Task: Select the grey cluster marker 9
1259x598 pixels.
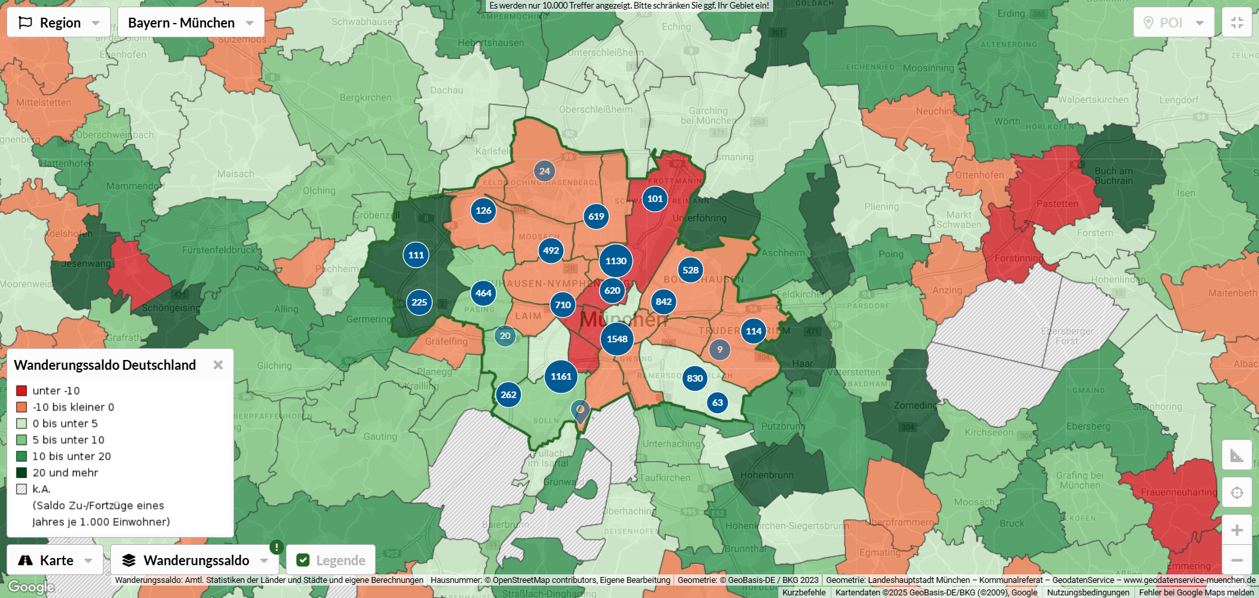Action: [719, 349]
